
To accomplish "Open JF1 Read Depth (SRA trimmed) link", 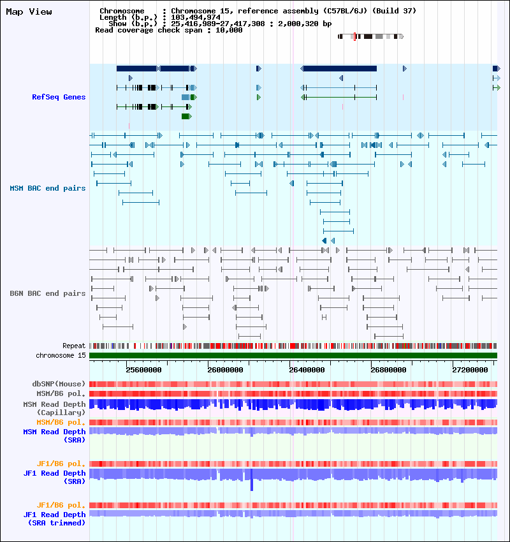I will (x=54, y=519).
